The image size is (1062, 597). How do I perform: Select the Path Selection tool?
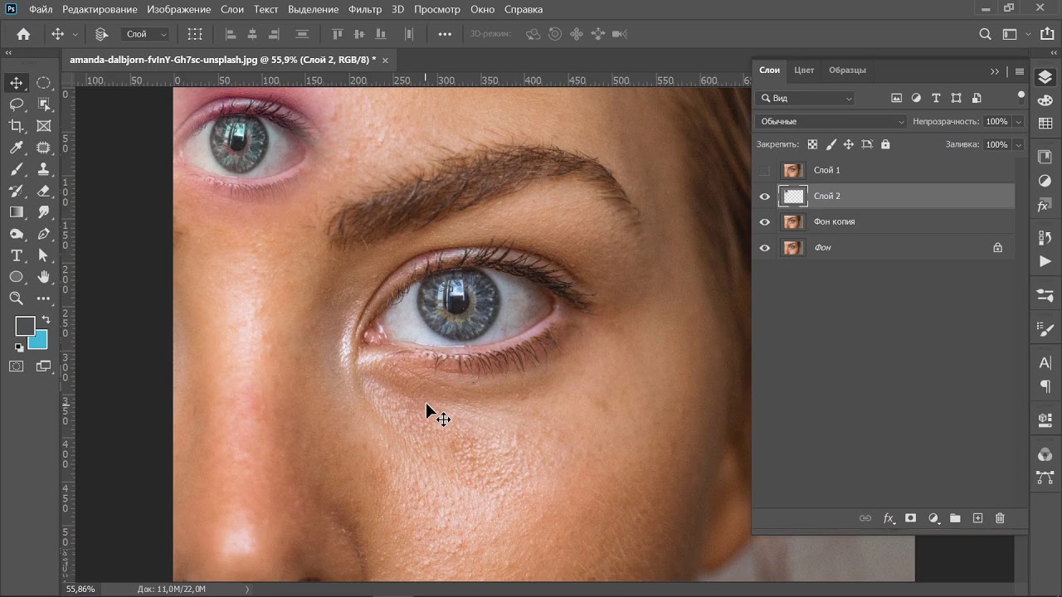click(44, 255)
